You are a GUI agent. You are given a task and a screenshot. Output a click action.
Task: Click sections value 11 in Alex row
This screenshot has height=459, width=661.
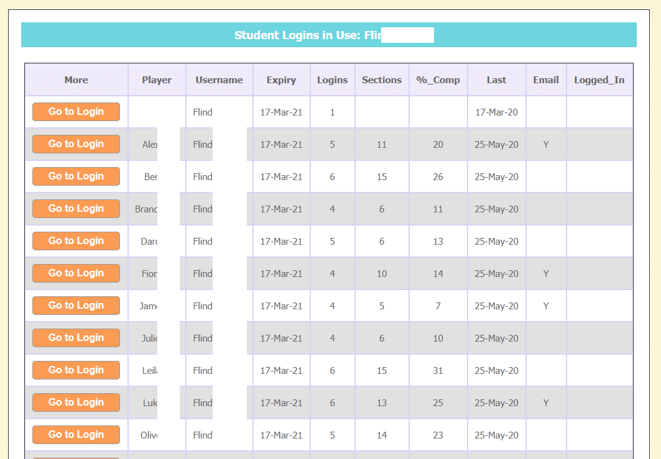click(382, 145)
